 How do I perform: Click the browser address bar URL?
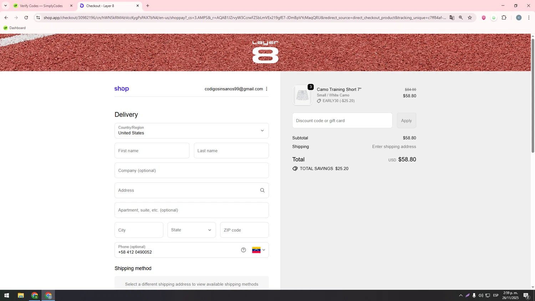click(245, 17)
